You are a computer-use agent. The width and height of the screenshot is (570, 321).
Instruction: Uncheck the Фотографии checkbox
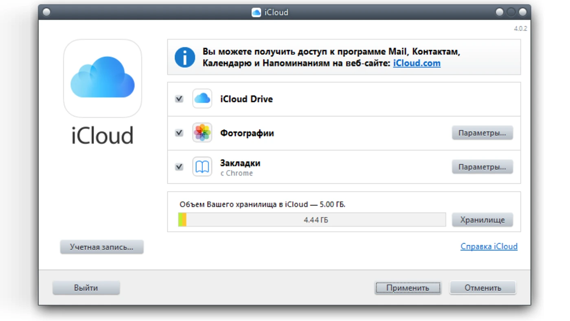point(179,133)
